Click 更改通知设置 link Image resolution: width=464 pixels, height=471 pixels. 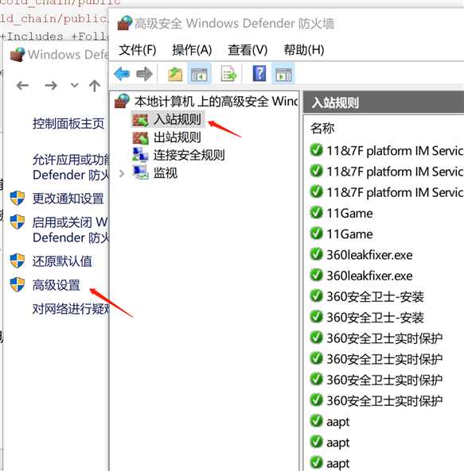(x=68, y=199)
